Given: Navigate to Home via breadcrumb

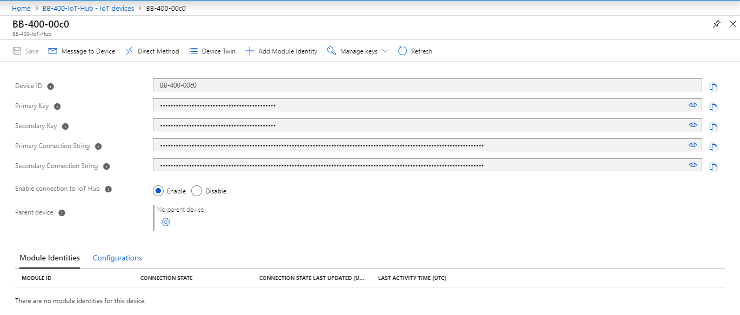Looking at the screenshot, I should [x=21, y=8].
